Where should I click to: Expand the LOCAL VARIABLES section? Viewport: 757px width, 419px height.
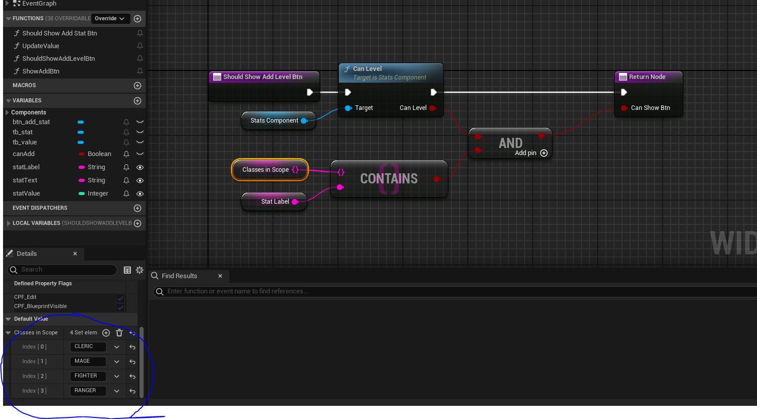coord(9,223)
